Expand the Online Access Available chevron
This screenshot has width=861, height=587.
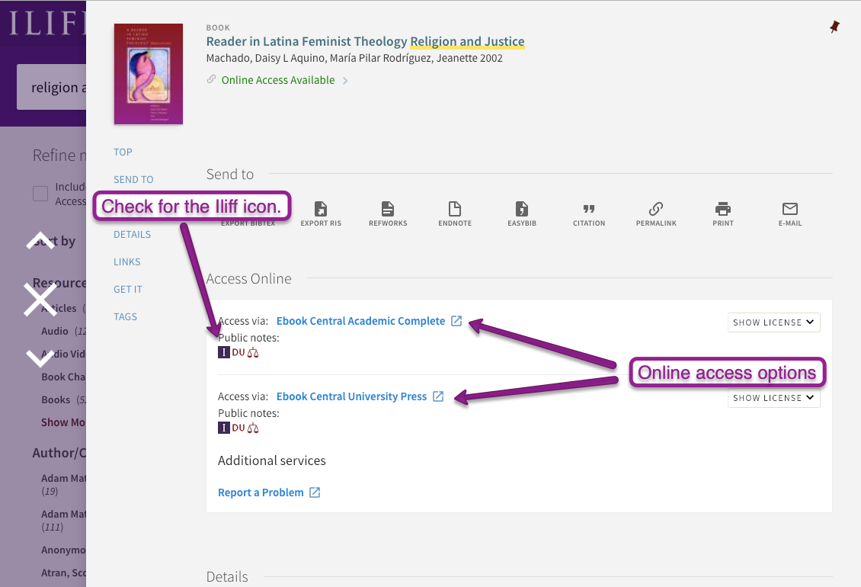pos(345,81)
